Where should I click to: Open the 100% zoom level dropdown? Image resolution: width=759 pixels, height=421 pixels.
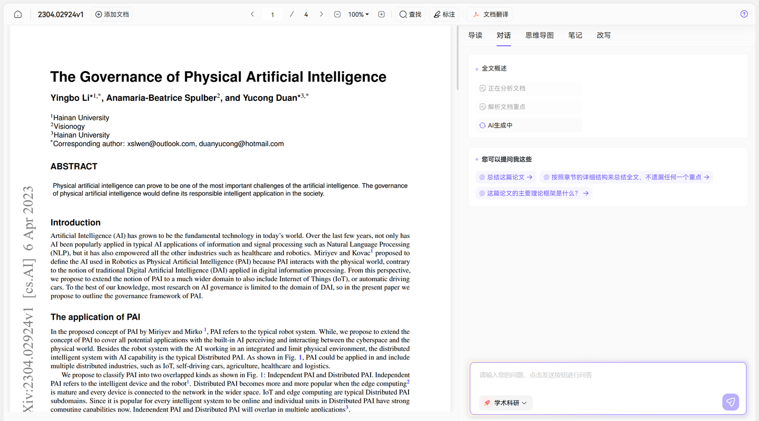click(358, 14)
